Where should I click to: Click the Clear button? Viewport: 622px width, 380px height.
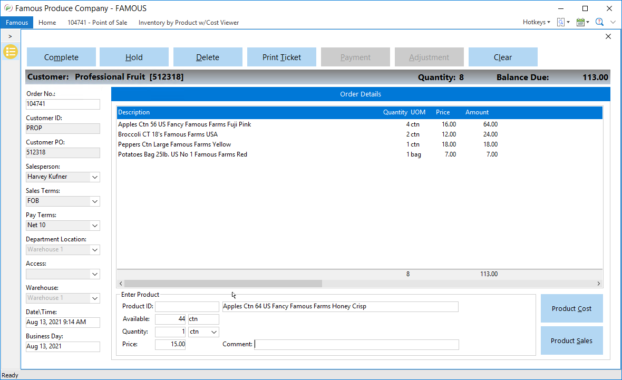click(502, 57)
